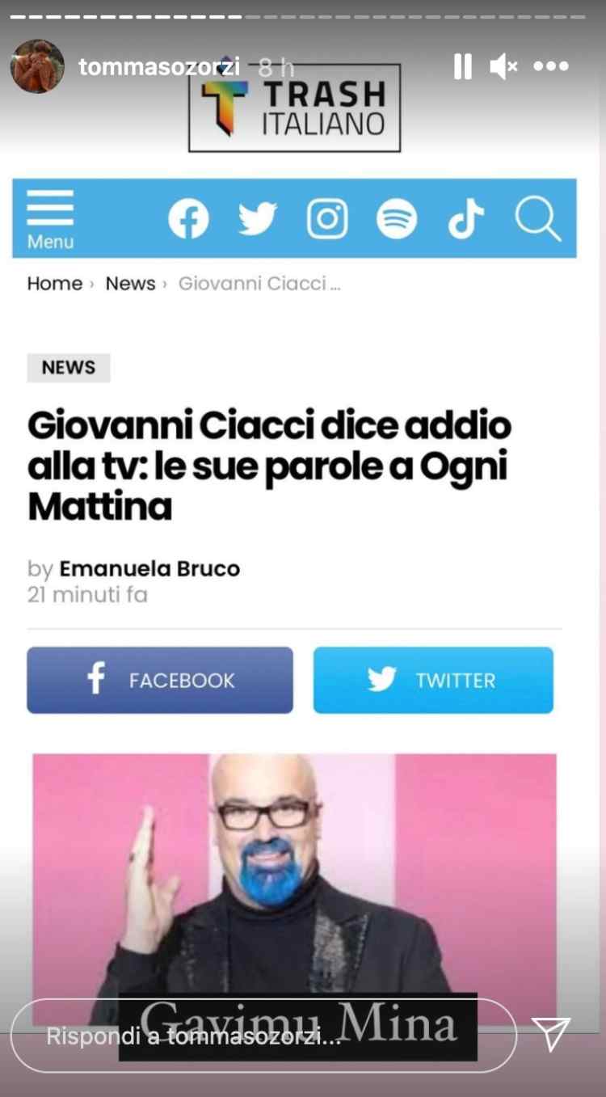Go to News breadcrumb
Image resolution: width=606 pixels, height=1097 pixels.
tap(130, 284)
